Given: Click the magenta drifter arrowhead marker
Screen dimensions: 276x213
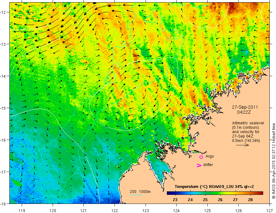Looking at the screenshot, I should click(199, 165).
